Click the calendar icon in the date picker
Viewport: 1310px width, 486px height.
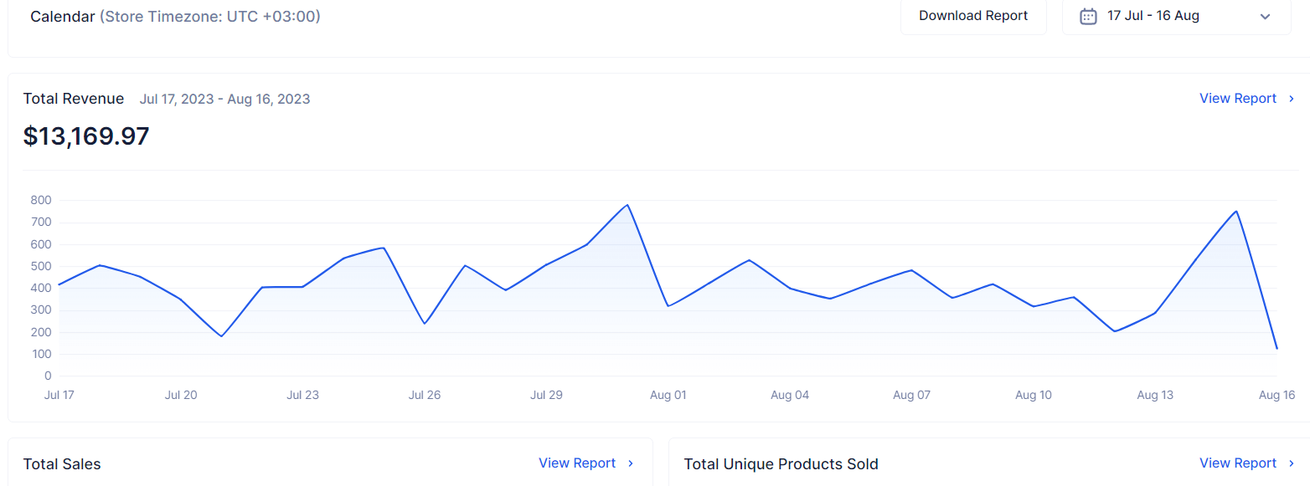[1087, 16]
